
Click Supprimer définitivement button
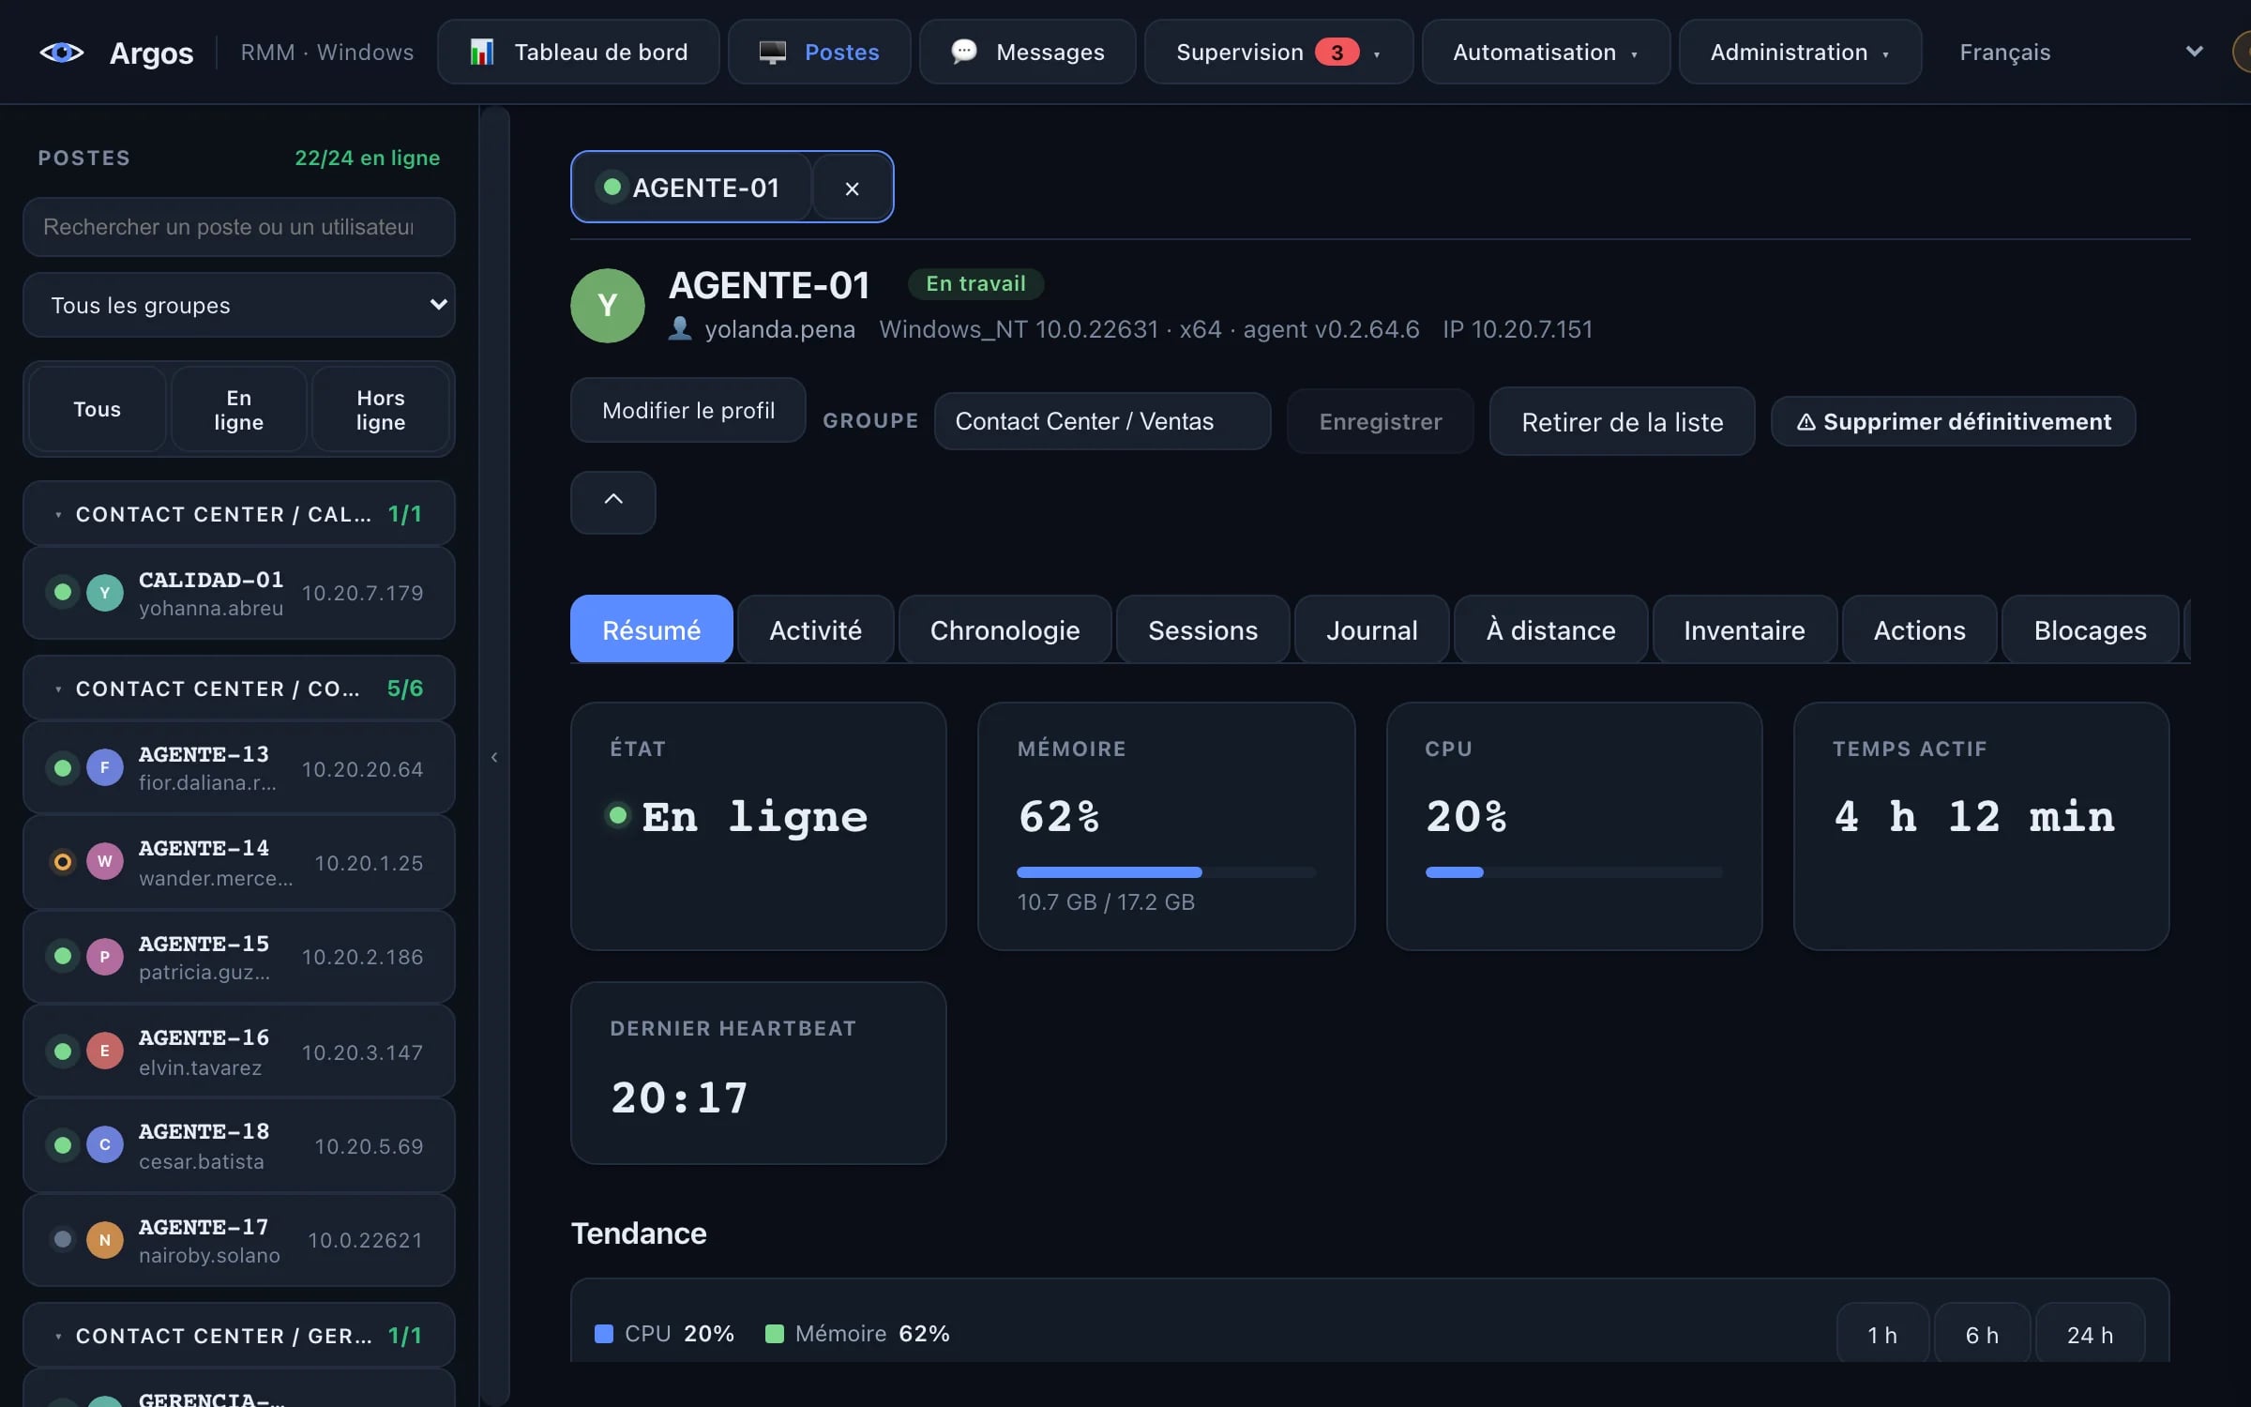pyautogui.click(x=1953, y=421)
